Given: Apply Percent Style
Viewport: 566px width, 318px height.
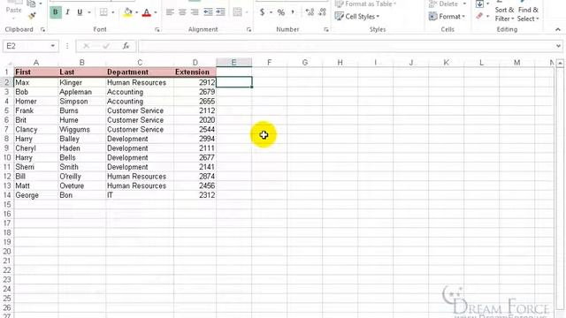Looking at the screenshot, I should [x=281, y=12].
